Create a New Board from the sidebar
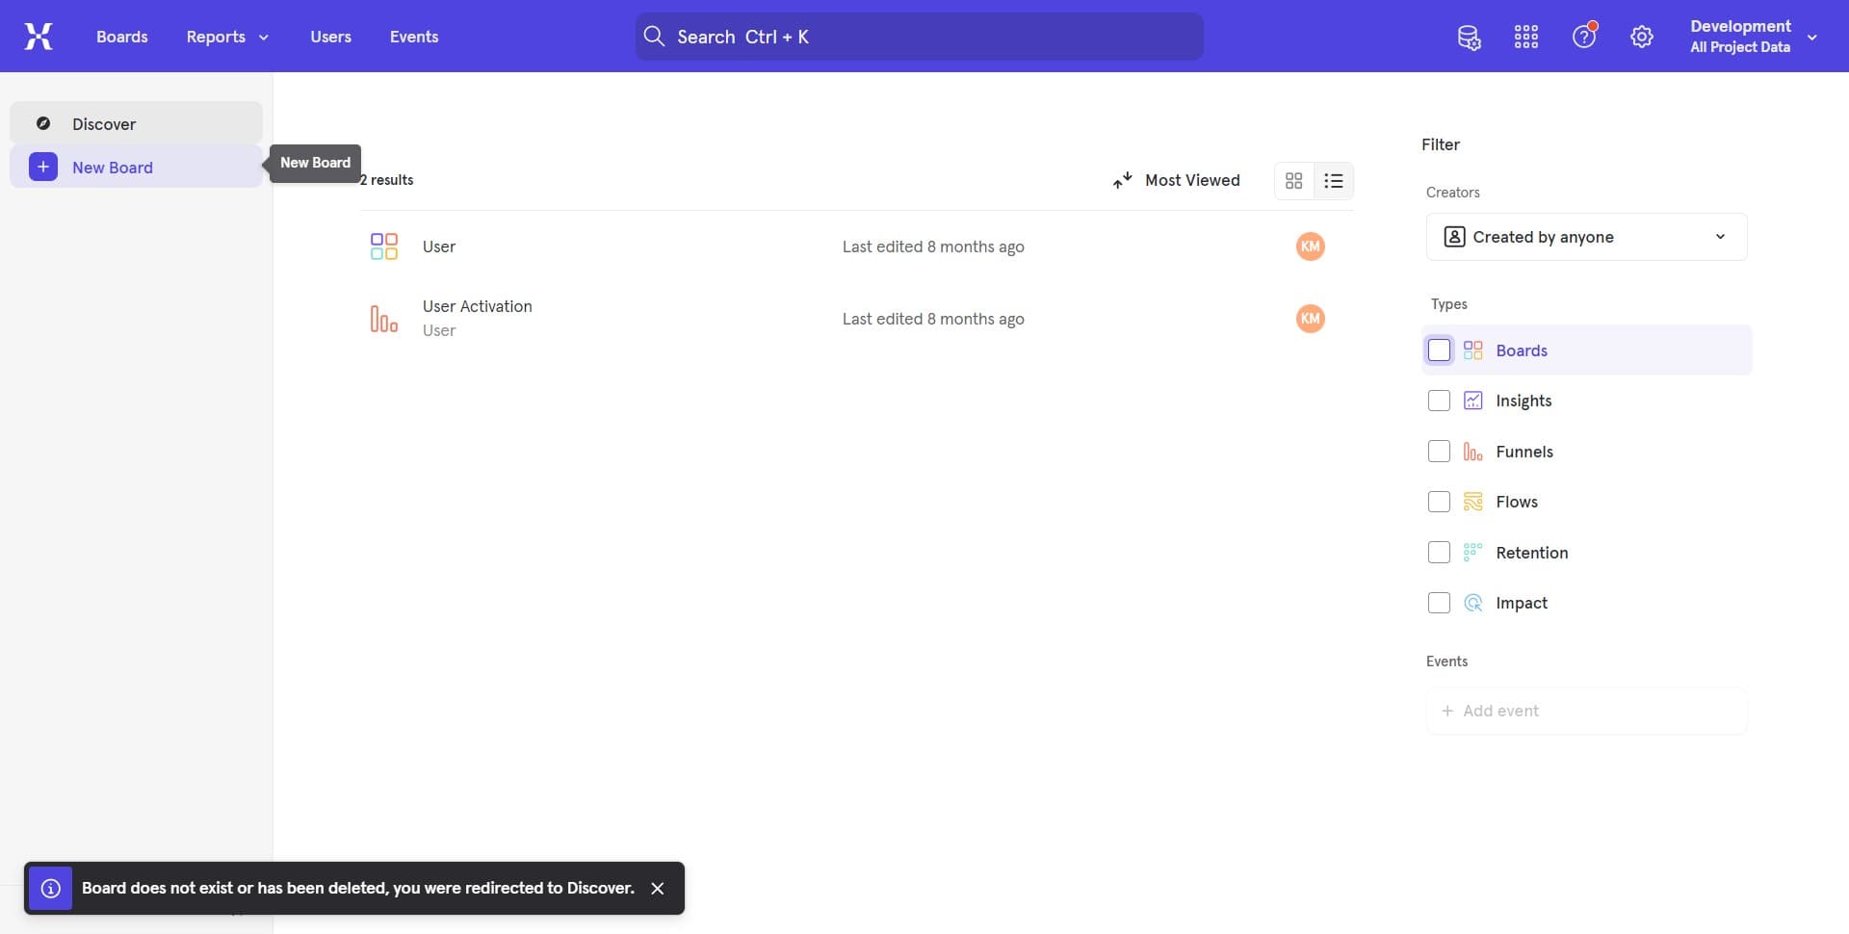The image size is (1849, 934). tap(115, 167)
